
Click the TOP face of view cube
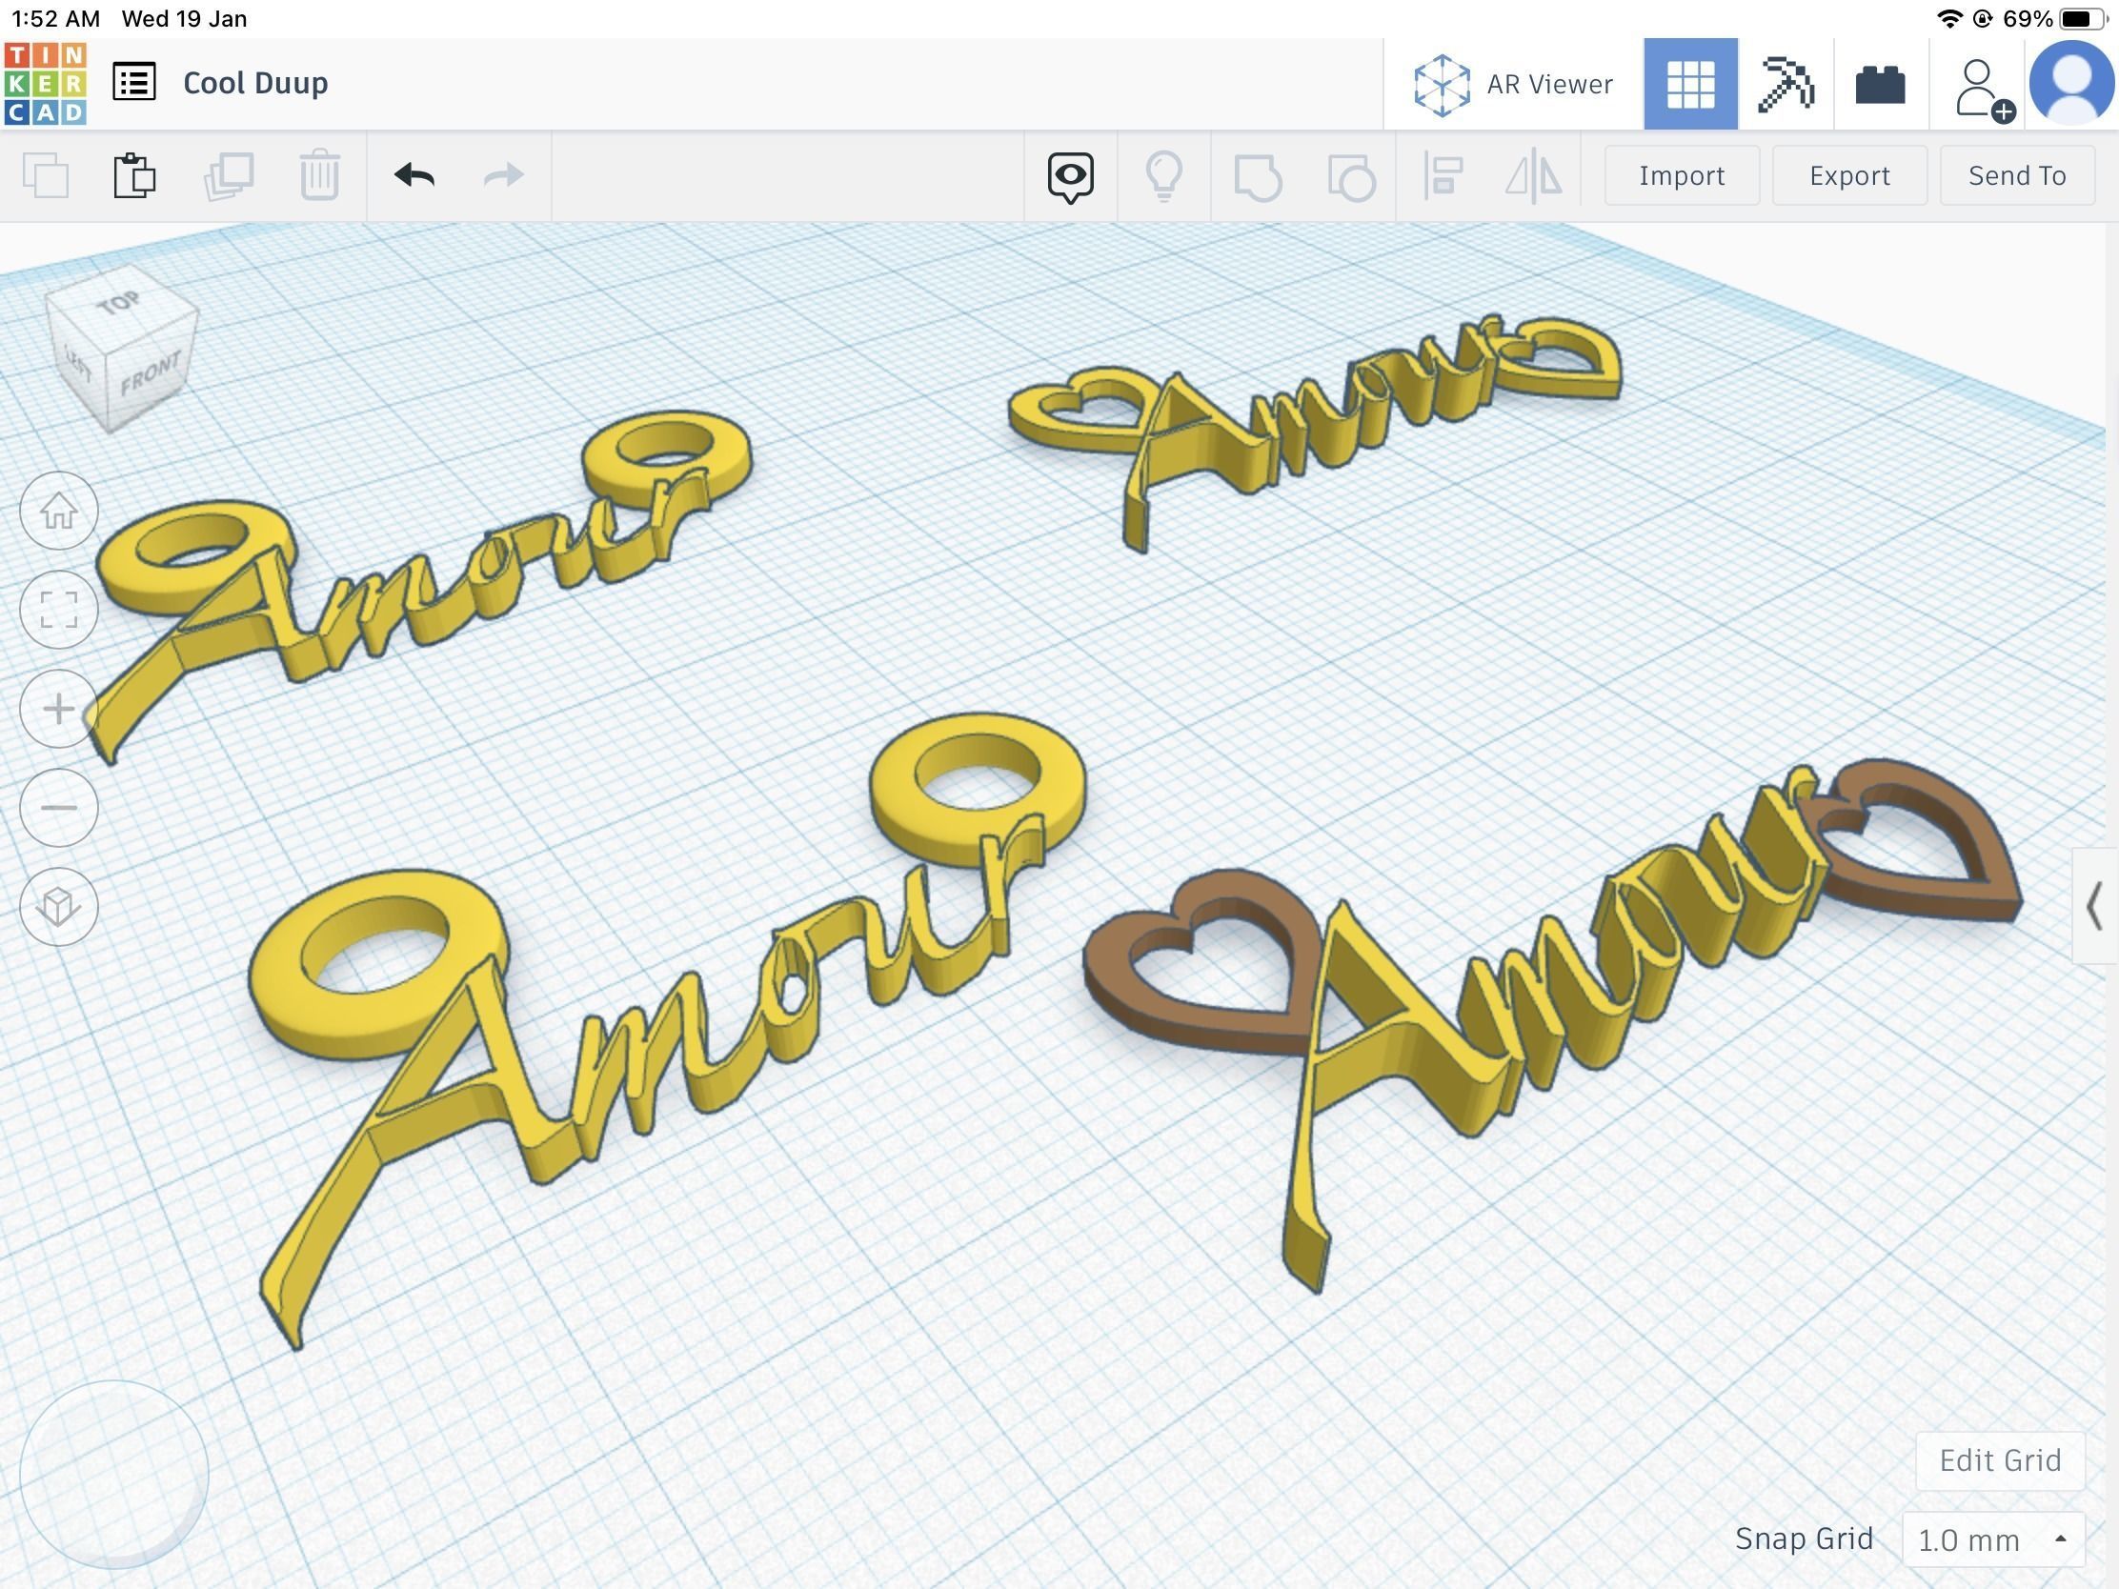(x=120, y=305)
